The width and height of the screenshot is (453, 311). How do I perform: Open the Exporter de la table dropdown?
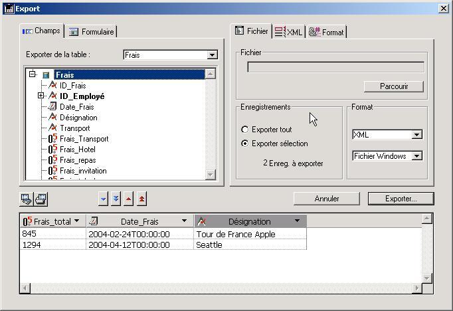[x=212, y=55]
